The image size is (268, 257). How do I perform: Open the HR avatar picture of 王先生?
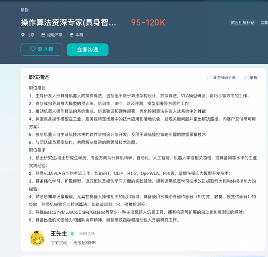click(37, 237)
